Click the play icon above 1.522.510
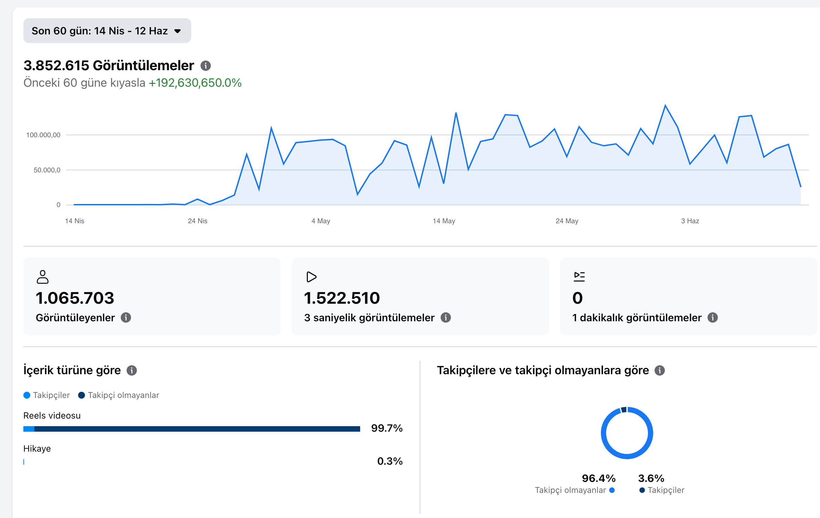Viewport: 820px width, 518px height. click(x=311, y=277)
